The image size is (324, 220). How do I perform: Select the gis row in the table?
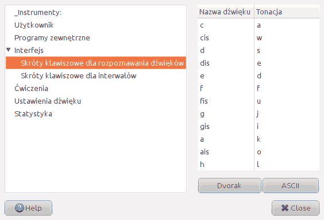coord(259,126)
